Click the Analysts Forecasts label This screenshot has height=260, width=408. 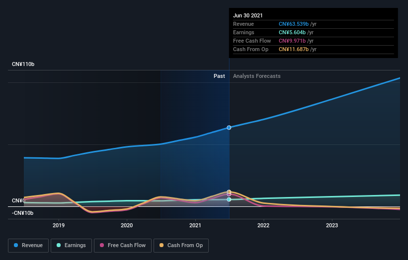[257, 76]
